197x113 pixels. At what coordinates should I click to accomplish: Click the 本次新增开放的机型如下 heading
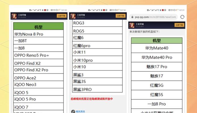(145, 32)
